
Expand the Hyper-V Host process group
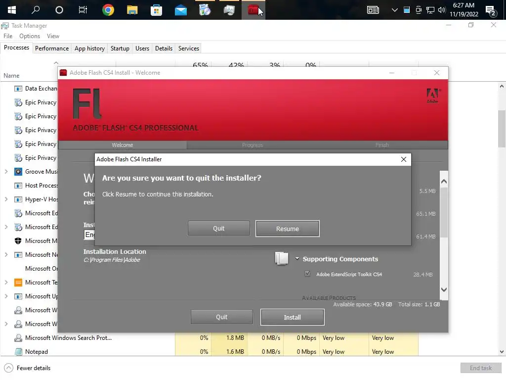coord(6,199)
